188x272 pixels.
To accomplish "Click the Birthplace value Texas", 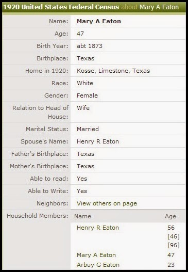I will 86,58.
